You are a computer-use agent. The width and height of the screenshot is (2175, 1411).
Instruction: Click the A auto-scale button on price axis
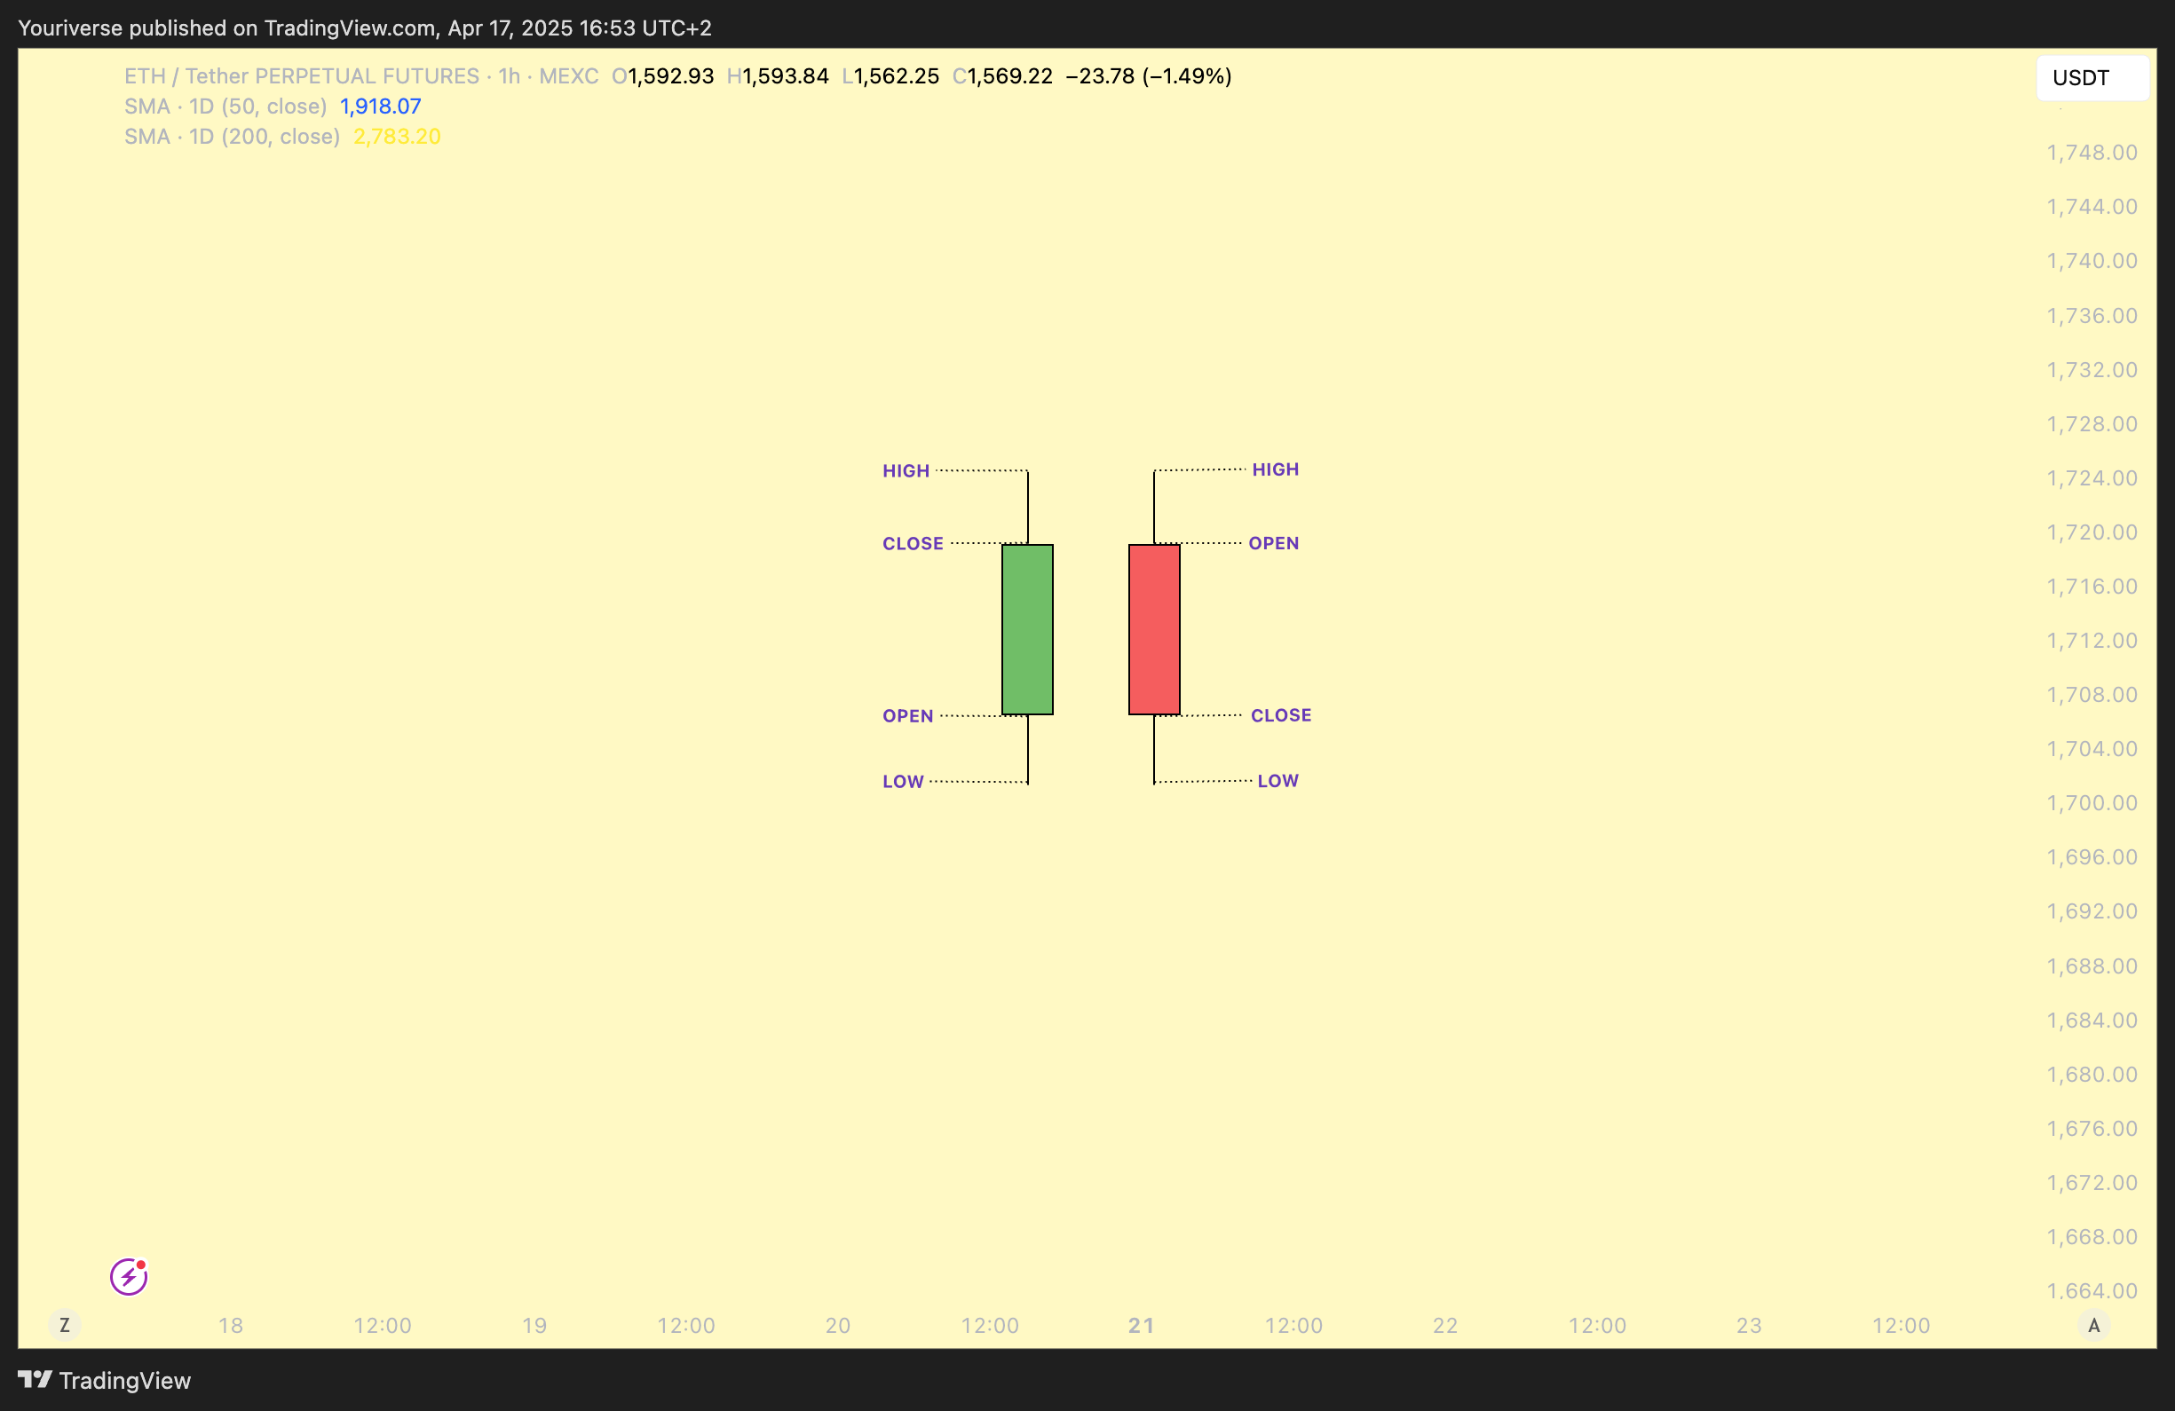point(2092,1324)
